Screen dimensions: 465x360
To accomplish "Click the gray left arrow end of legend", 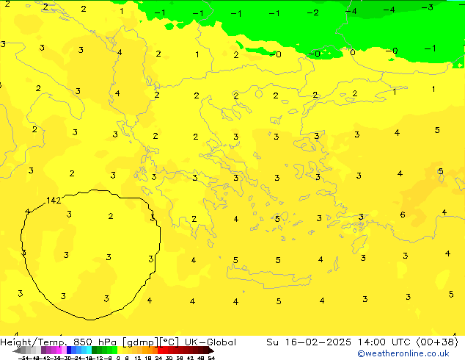I will point(17,350).
